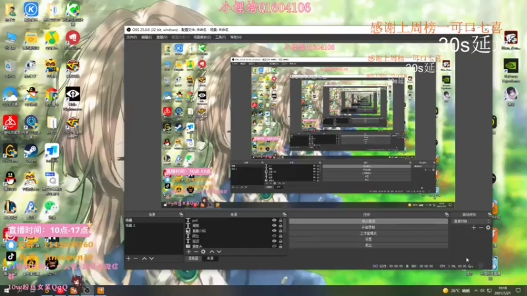The height and width of the screenshot is (296, 527).
Task: Select the 场景 2 scene
Action: pyautogui.click(x=154, y=226)
